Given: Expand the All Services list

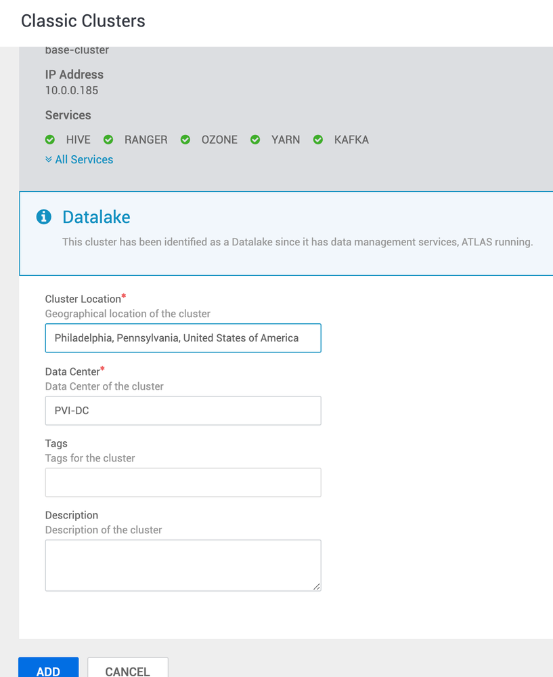Looking at the screenshot, I should coord(79,159).
